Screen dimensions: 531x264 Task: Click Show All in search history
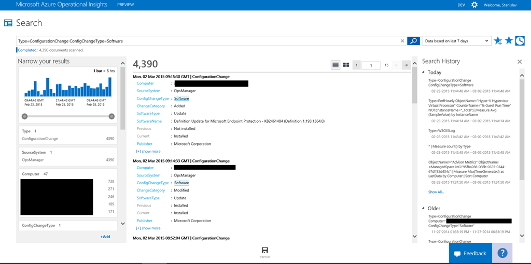pyautogui.click(x=436, y=192)
